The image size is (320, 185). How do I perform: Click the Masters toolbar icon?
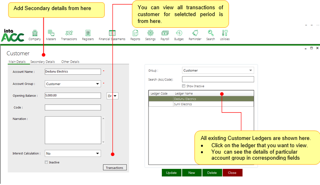click(x=51, y=33)
